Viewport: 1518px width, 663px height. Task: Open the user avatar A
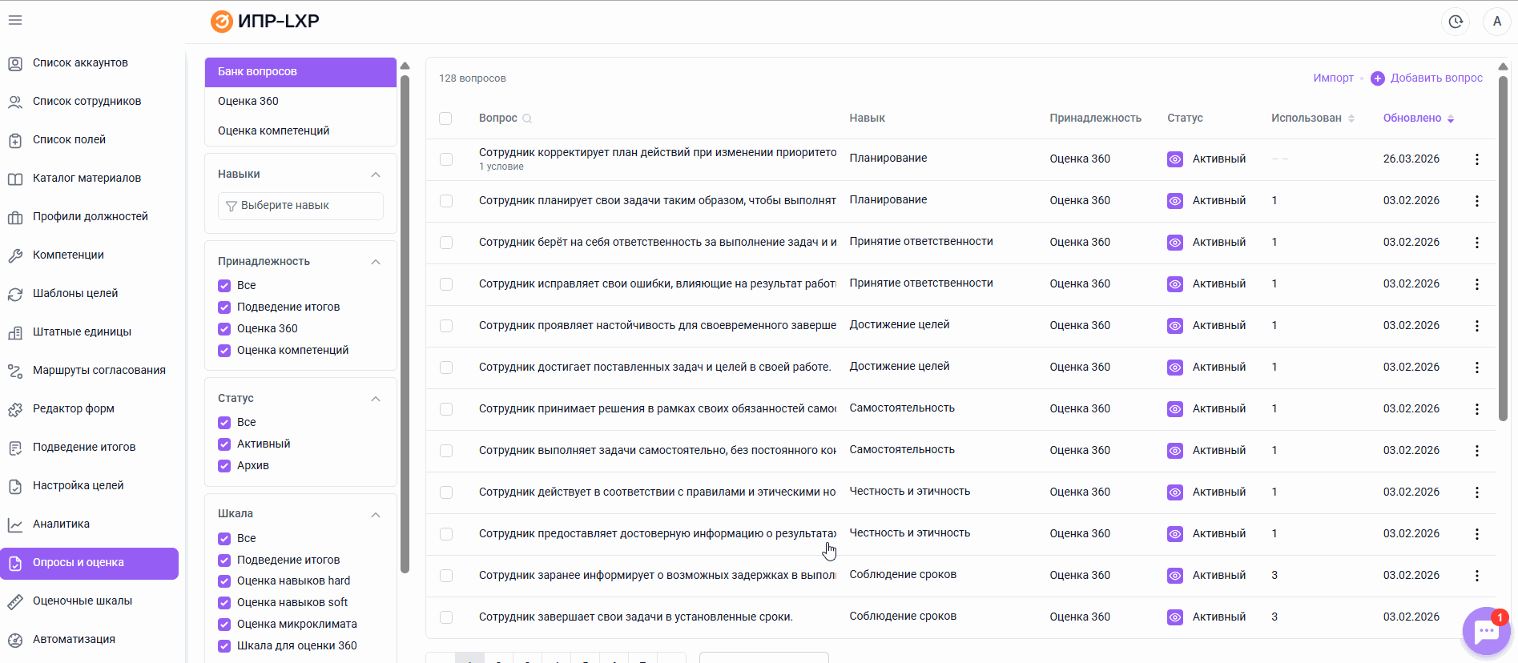[1496, 22]
